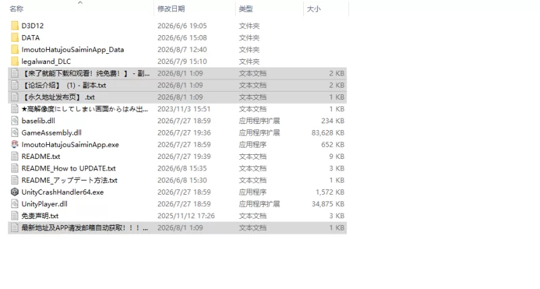Click the 1,572 KB size value
The image size is (540, 289).
[330, 192]
